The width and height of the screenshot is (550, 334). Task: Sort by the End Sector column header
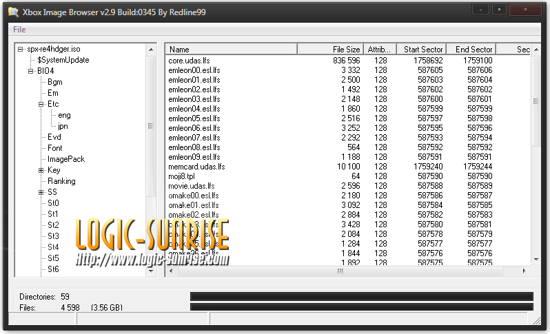[471, 50]
